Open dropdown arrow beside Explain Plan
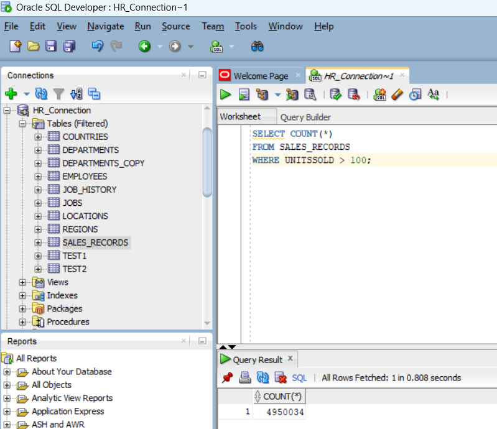Viewport: 497px width, 429px height. pos(277,95)
